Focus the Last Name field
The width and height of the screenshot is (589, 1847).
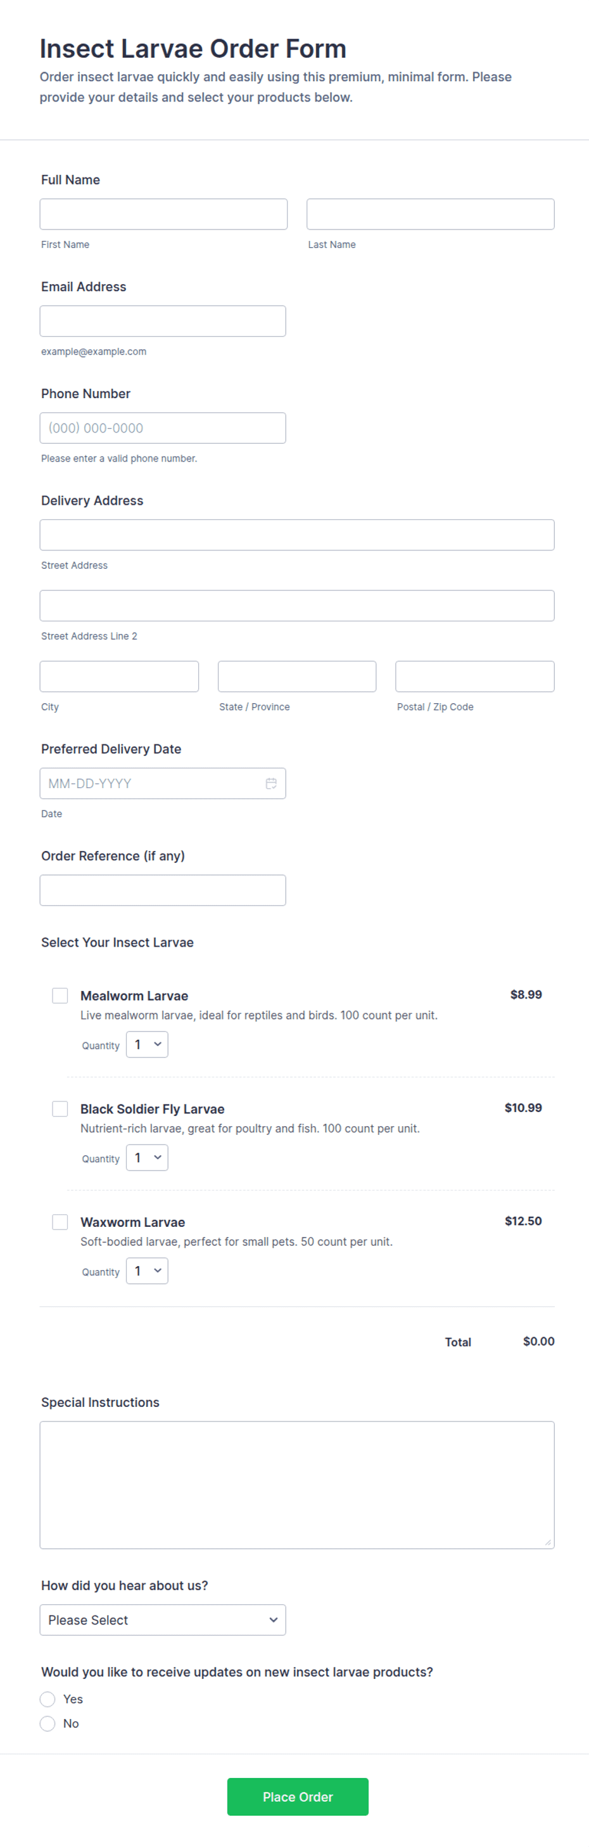[431, 214]
